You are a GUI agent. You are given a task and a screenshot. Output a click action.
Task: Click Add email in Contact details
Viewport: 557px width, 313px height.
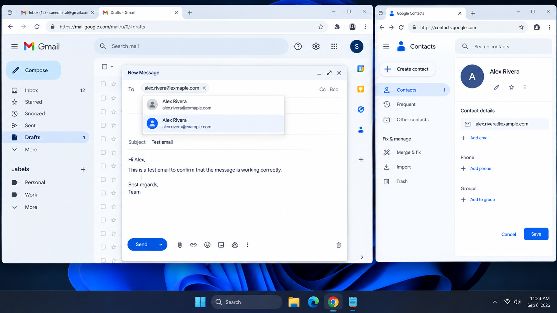point(479,138)
